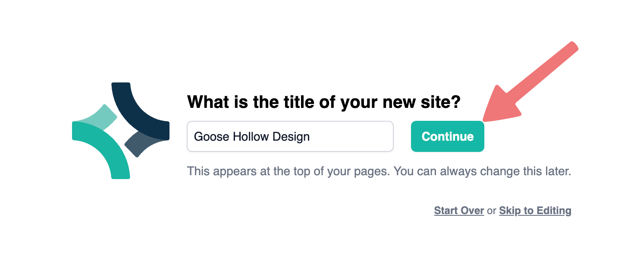
Task: Click the word 'or' between the links
Action: [492, 211]
